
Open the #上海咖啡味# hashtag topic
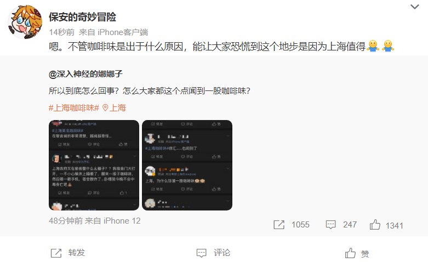pos(73,108)
